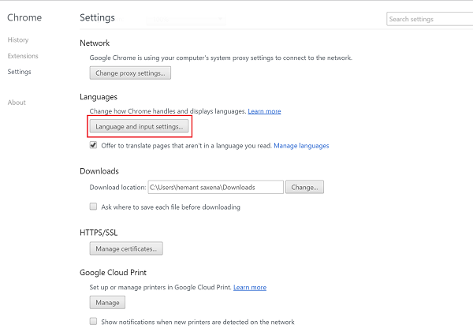Enable Ask where to save each file
473x332 pixels.
94,207
